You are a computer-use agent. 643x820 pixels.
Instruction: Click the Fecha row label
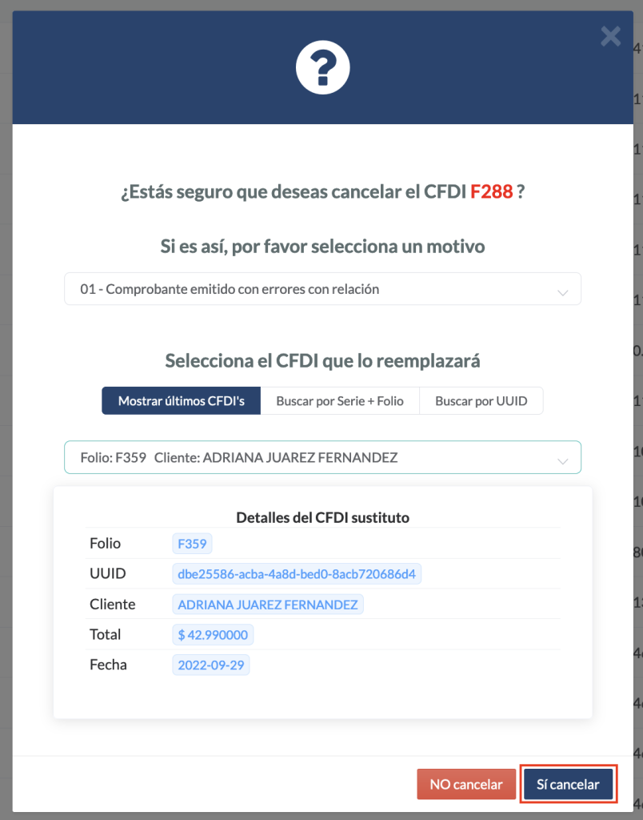108,665
